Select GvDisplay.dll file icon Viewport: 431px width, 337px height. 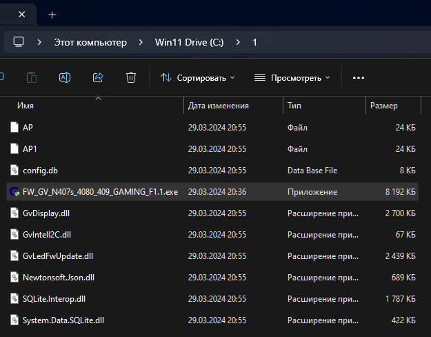click(x=14, y=213)
